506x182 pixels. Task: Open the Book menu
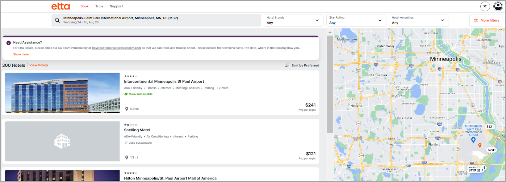(84, 6)
